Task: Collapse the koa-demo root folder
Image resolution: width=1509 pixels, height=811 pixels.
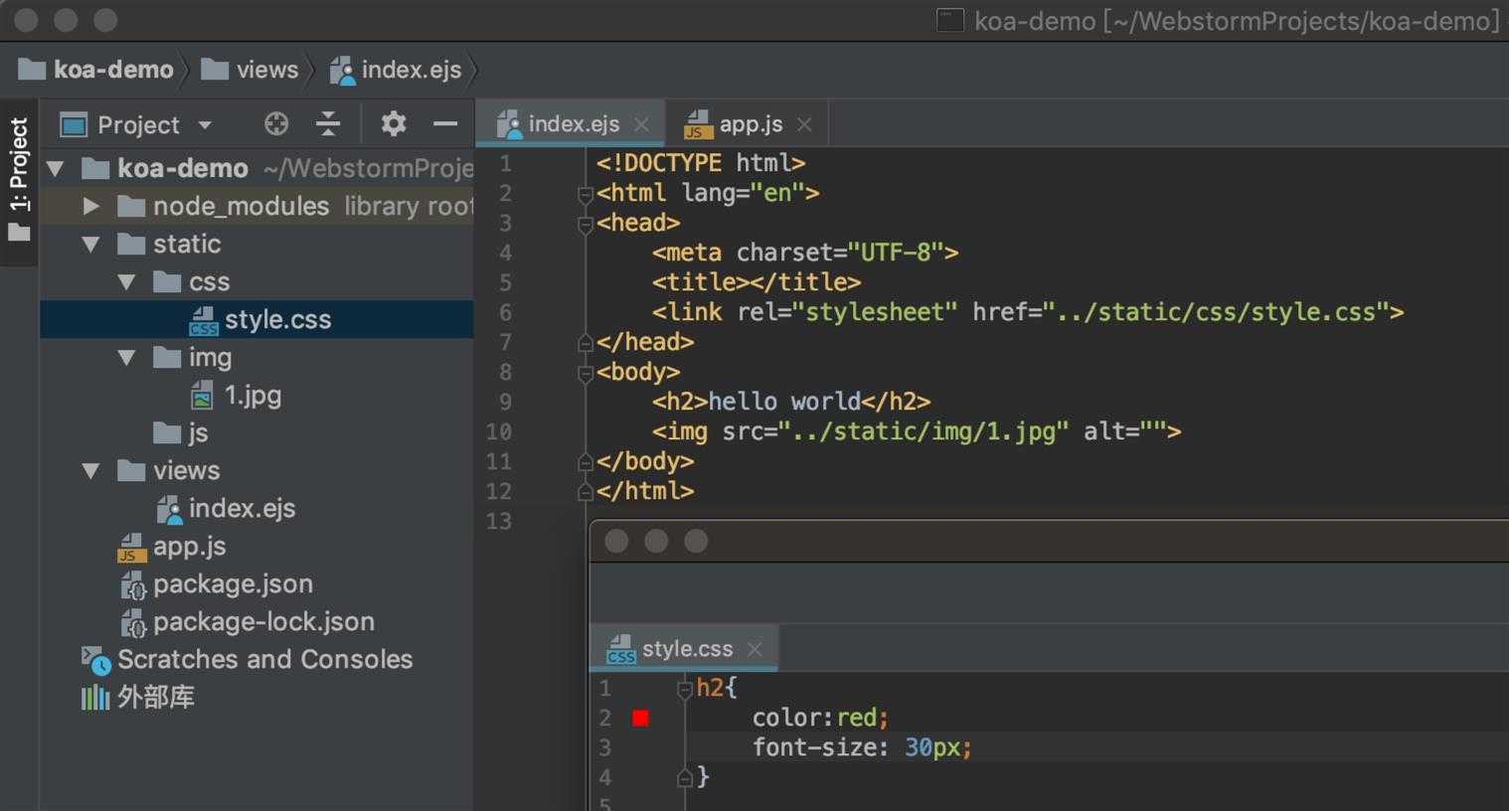Action: (x=56, y=169)
